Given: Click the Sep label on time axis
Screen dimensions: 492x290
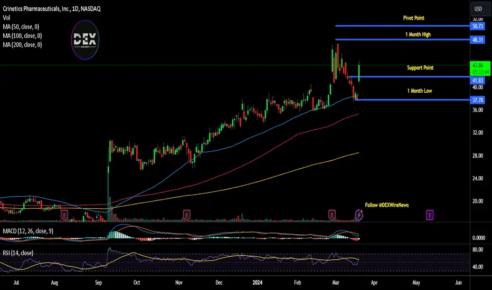Looking at the screenshot, I should (x=99, y=283).
